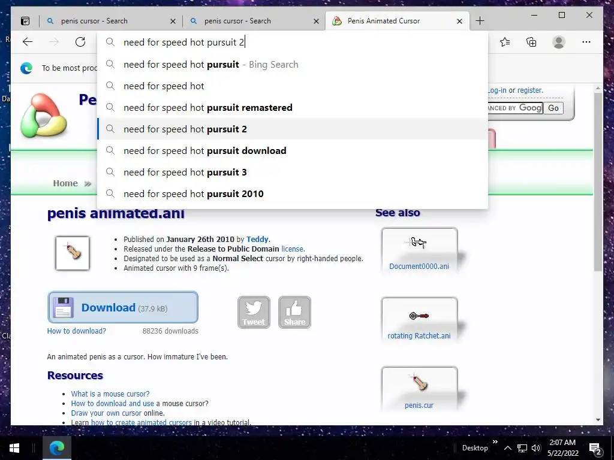The width and height of the screenshot is (614, 460).
Task: Open the Windows Start menu
Action: pos(14,448)
